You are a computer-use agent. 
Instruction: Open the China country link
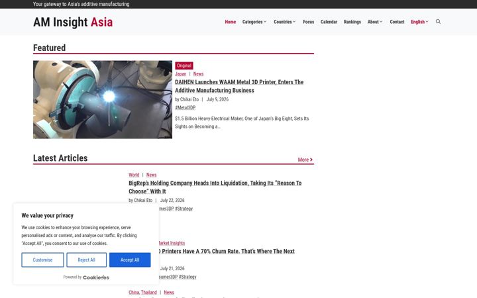click(134, 293)
